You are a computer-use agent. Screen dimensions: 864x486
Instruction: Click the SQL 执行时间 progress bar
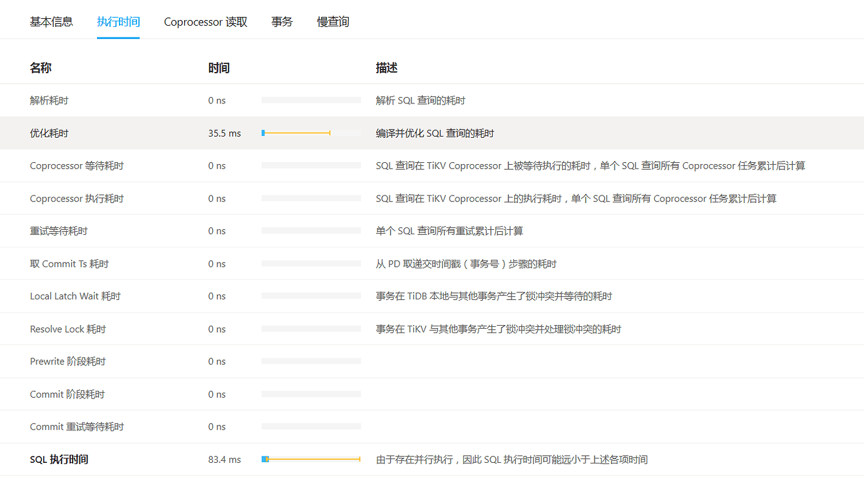[311, 458]
